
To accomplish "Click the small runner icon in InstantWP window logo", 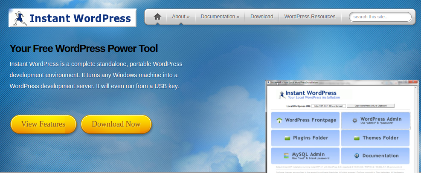I will click(281, 94).
